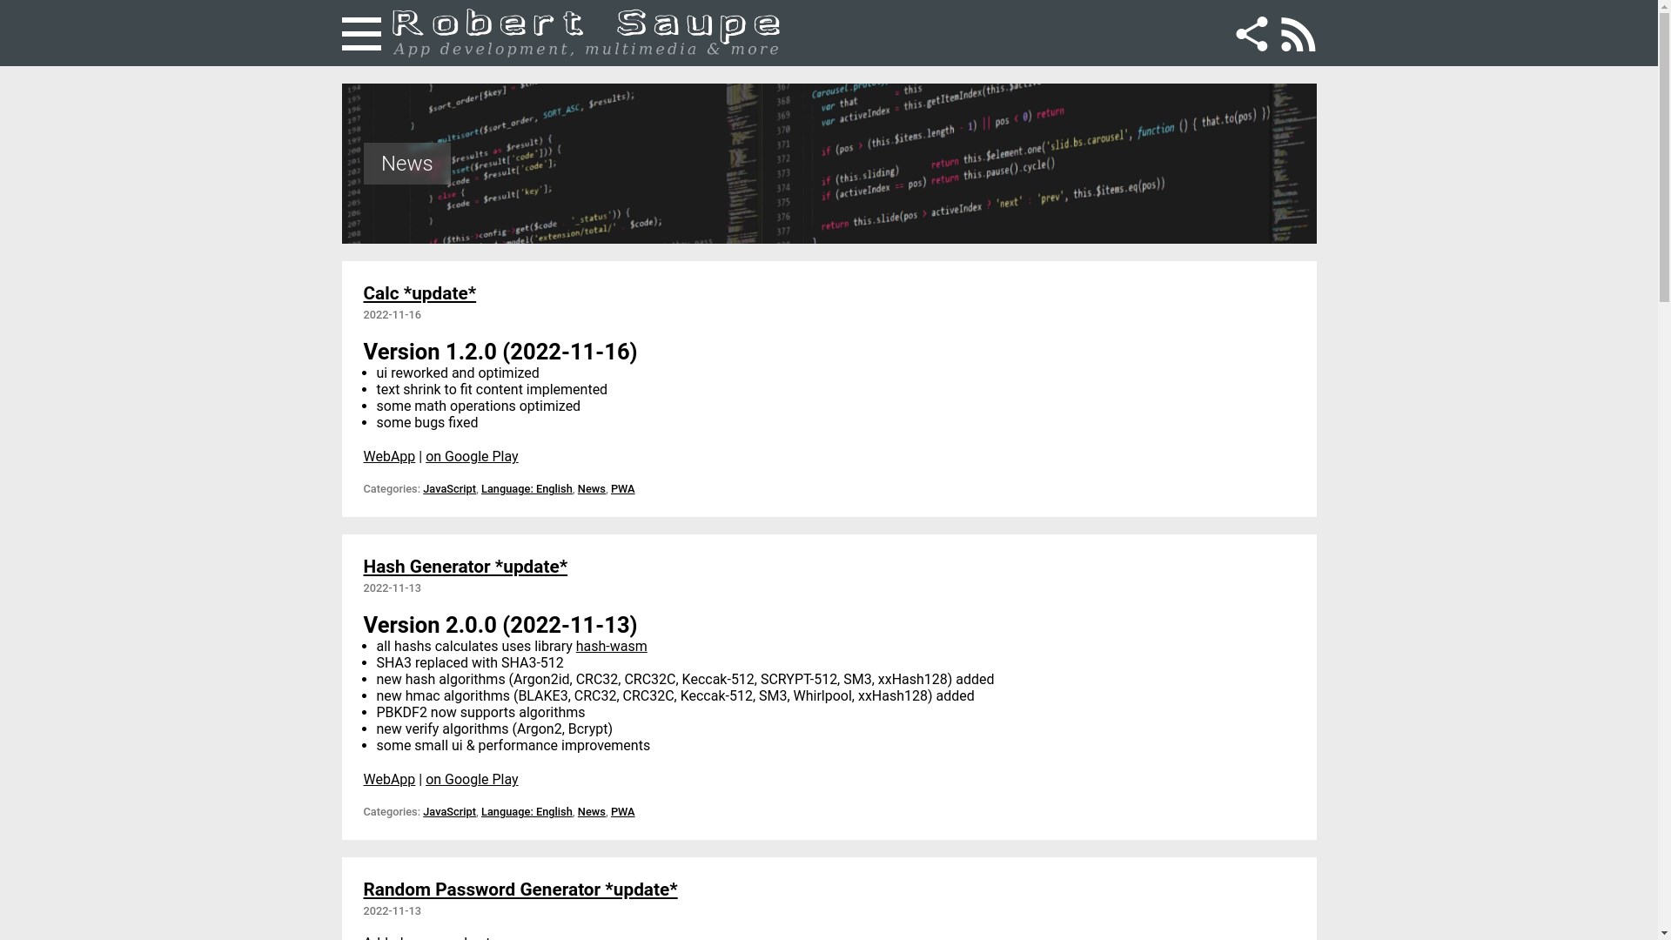The image size is (1671, 940).
Task: Select News category in Calc post
Action: [591, 489]
